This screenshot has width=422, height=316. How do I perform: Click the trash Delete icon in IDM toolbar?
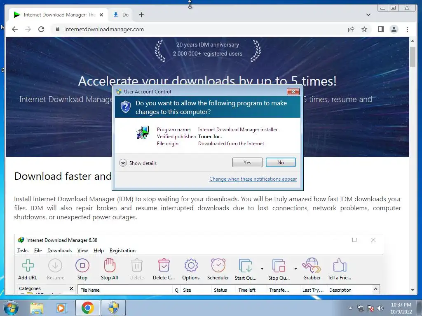click(x=137, y=265)
